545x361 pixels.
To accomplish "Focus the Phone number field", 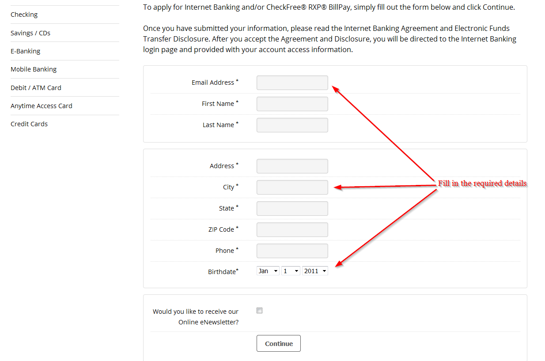I will pyautogui.click(x=292, y=251).
